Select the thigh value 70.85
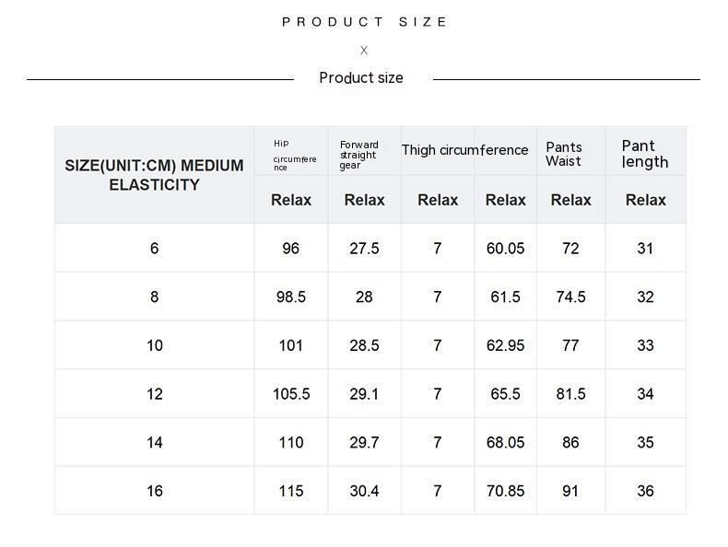 coord(505,492)
